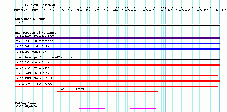The image size is (227, 112).
Task: Click the black nsv4334486 variant bar
Action: [x=117, y=60]
